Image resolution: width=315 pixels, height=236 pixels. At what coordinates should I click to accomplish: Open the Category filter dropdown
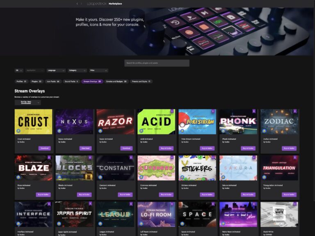coord(78,70)
